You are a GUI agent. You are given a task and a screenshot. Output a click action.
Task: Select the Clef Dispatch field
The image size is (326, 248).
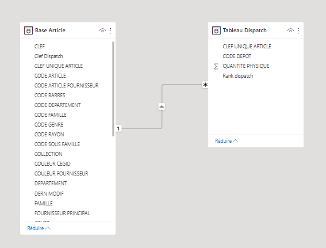pos(49,56)
